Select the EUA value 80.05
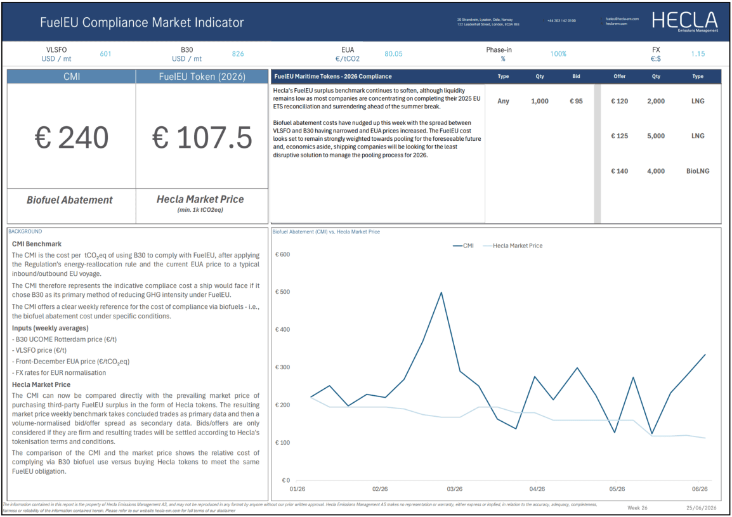 (x=393, y=54)
